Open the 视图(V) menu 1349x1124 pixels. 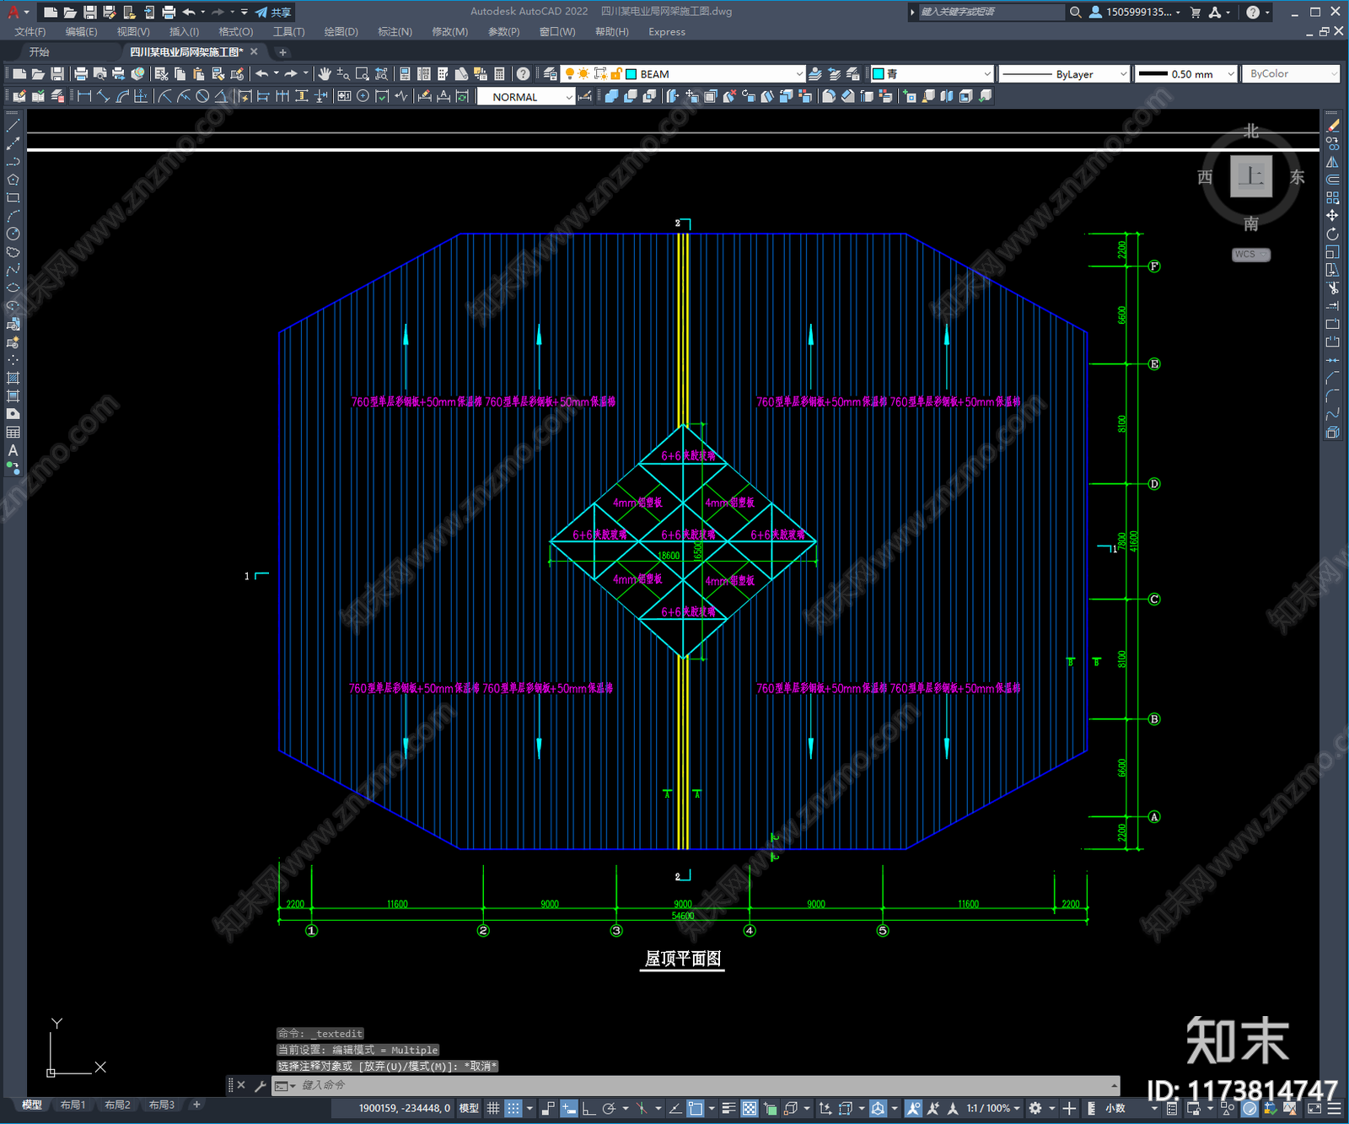(133, 32)
